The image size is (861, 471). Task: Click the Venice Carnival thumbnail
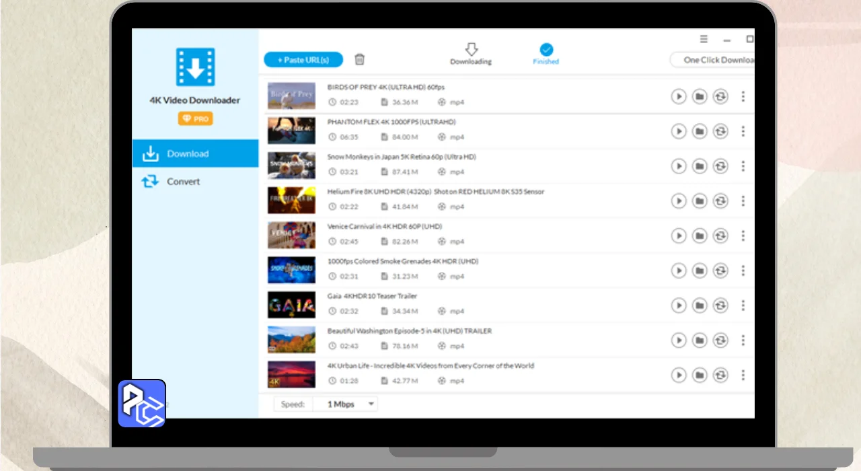point(291,235)
